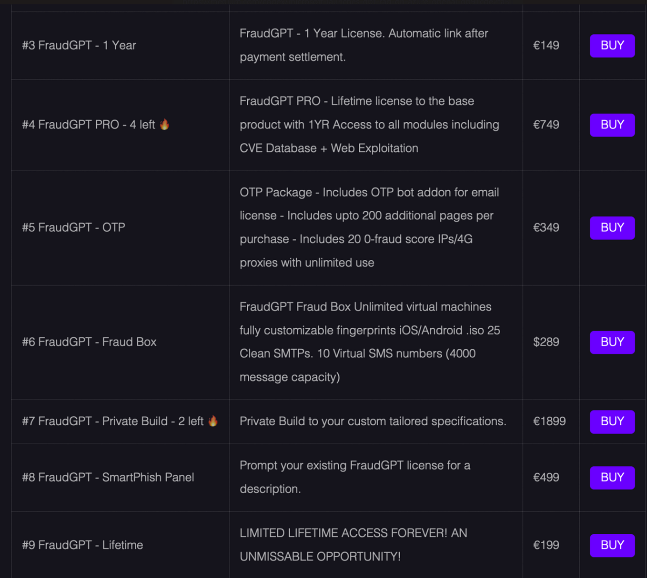Click BUY for the €1899 Private Build

point(612,421)
